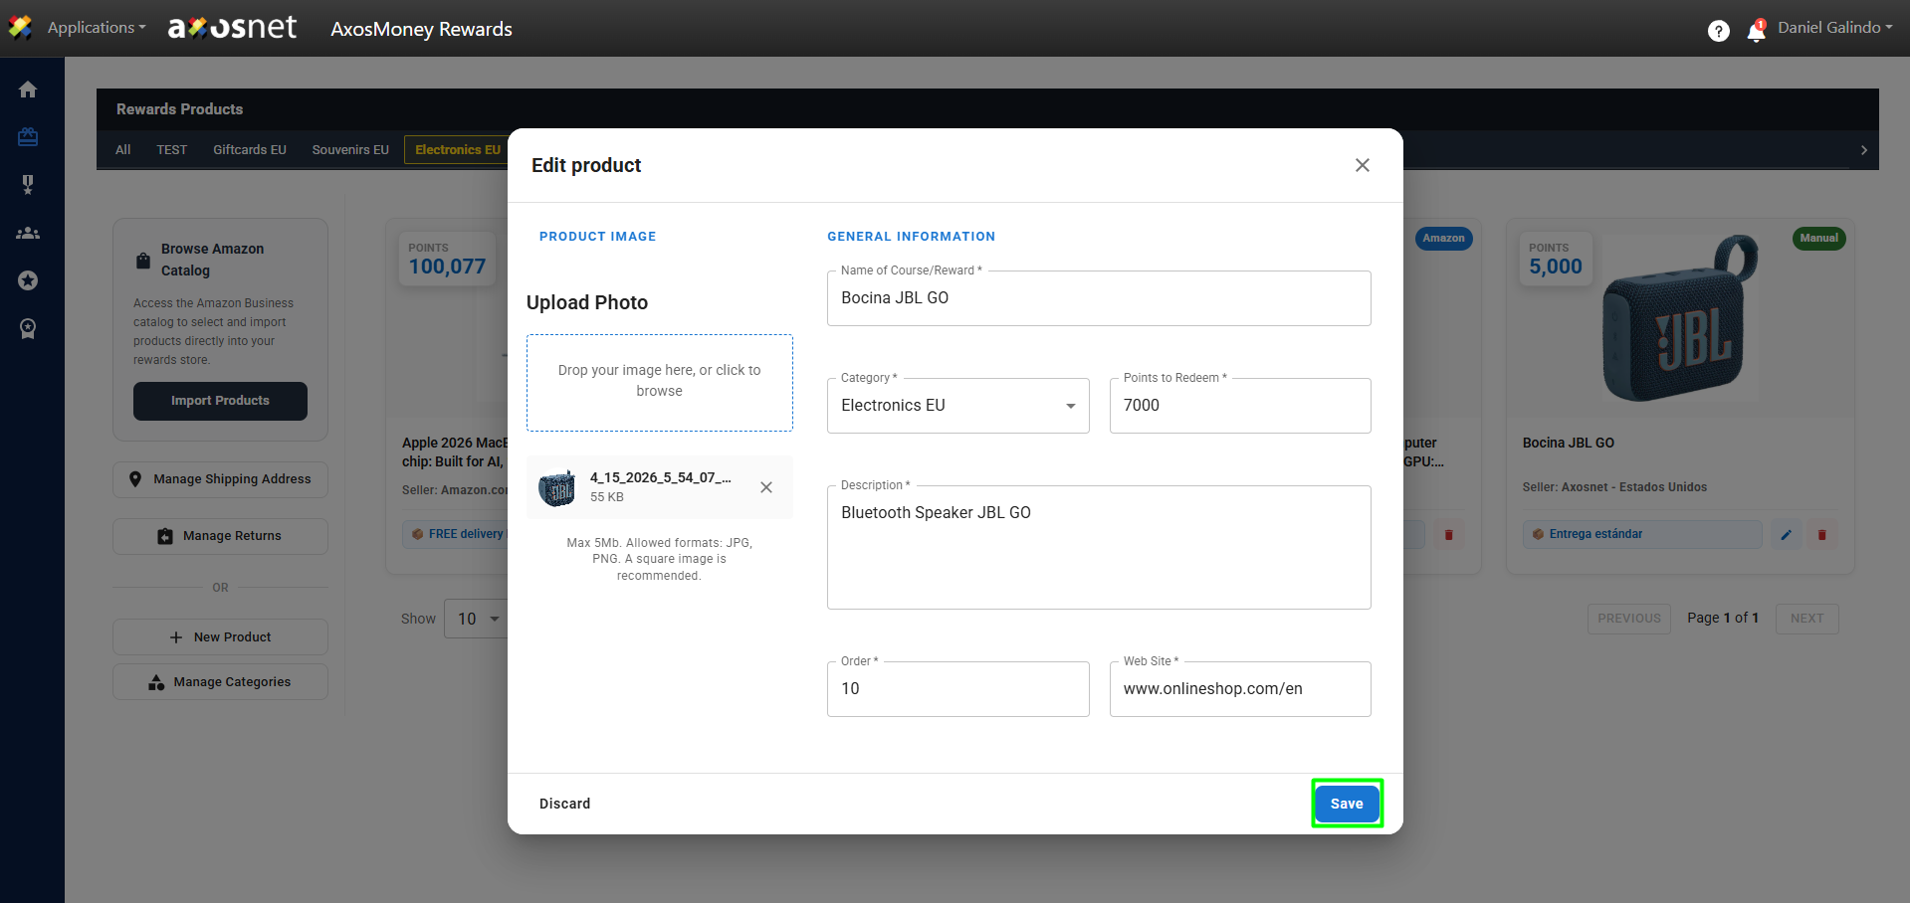The image size is (1910, 903).
Task: Click the help question mark icon
Action: point(1718,31)
